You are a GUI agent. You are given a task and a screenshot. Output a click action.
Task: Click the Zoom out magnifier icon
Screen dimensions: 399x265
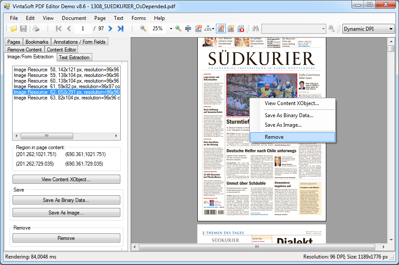tap(143, 29)
